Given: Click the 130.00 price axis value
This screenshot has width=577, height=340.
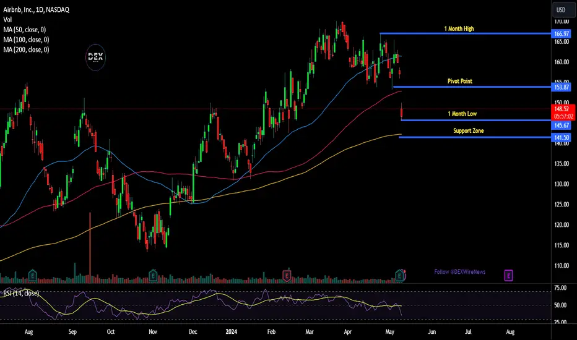Looking at the screenshot, I should pos(562,184).
